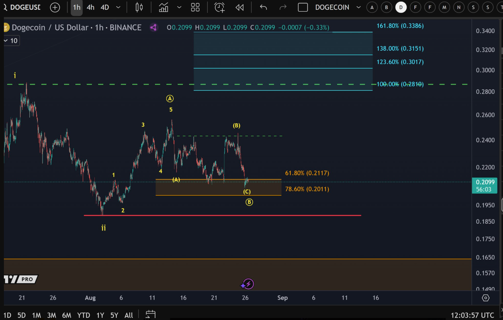Click the yellow (C) wave label
503x320 pixels.
(247, 192)
